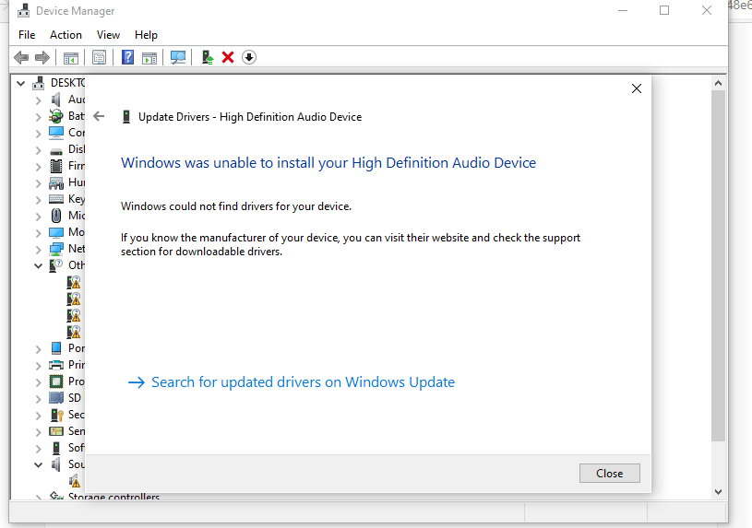Click the Mice category icon
The height and width of the screenshot is (528, 752).
[x=56, y=216]
